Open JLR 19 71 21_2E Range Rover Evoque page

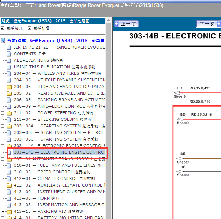point(59,47)
